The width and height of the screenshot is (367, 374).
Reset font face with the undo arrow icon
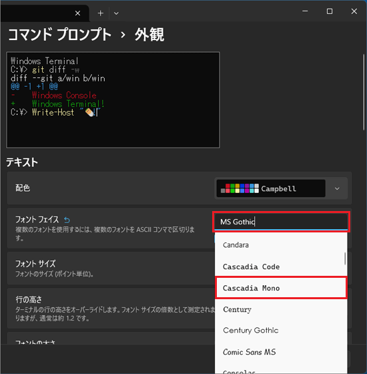67,220
